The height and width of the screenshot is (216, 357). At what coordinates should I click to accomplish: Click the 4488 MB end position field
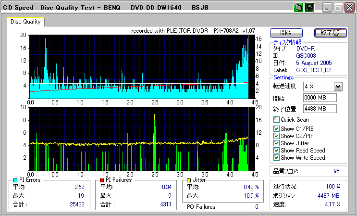pyautogui.click(x=320, y=109)
